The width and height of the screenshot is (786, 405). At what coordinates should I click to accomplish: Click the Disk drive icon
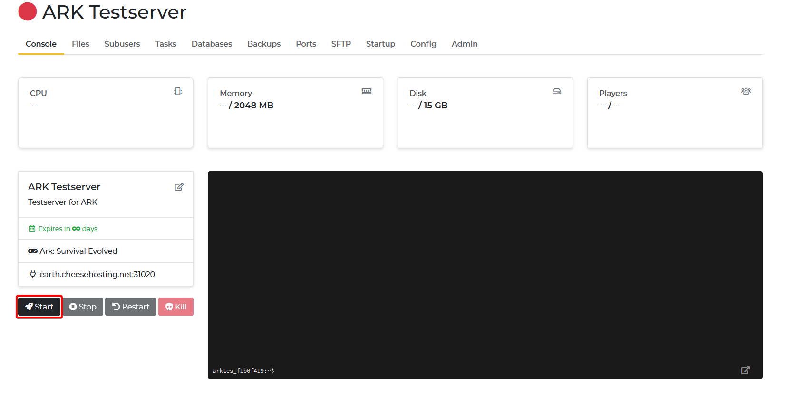556,91
